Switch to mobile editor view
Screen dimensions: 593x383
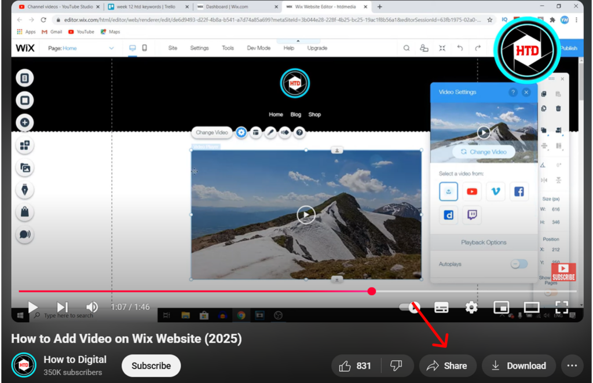pyautogui.click(x=144, y=48)
